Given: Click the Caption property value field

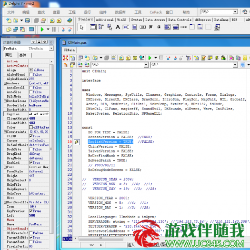Looking at the screenshot, I should [39, 114].
